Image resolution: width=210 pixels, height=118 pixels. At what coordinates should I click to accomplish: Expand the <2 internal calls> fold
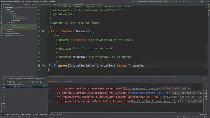177,88
